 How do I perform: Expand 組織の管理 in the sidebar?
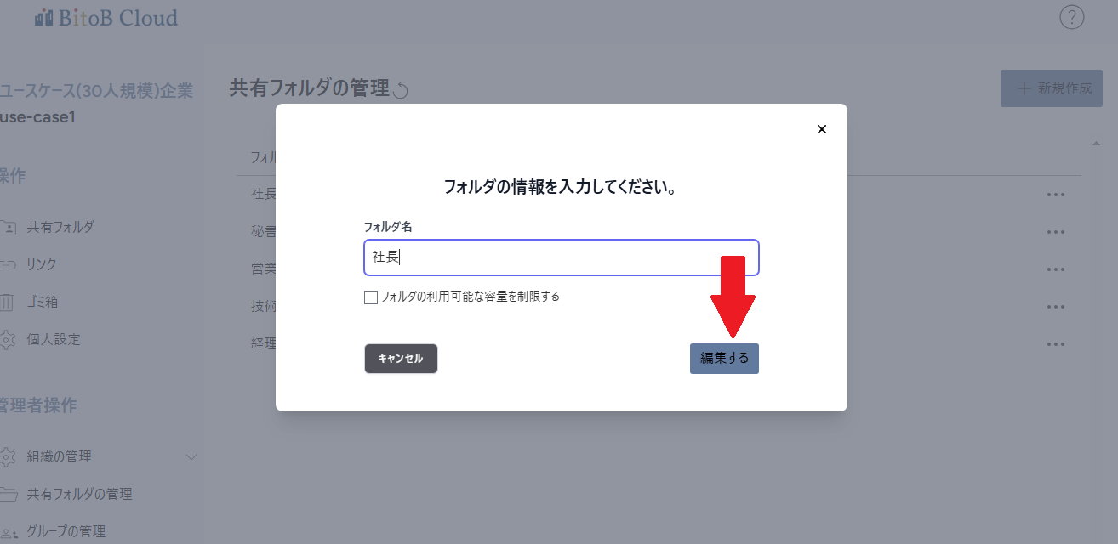tap(59, 456)
